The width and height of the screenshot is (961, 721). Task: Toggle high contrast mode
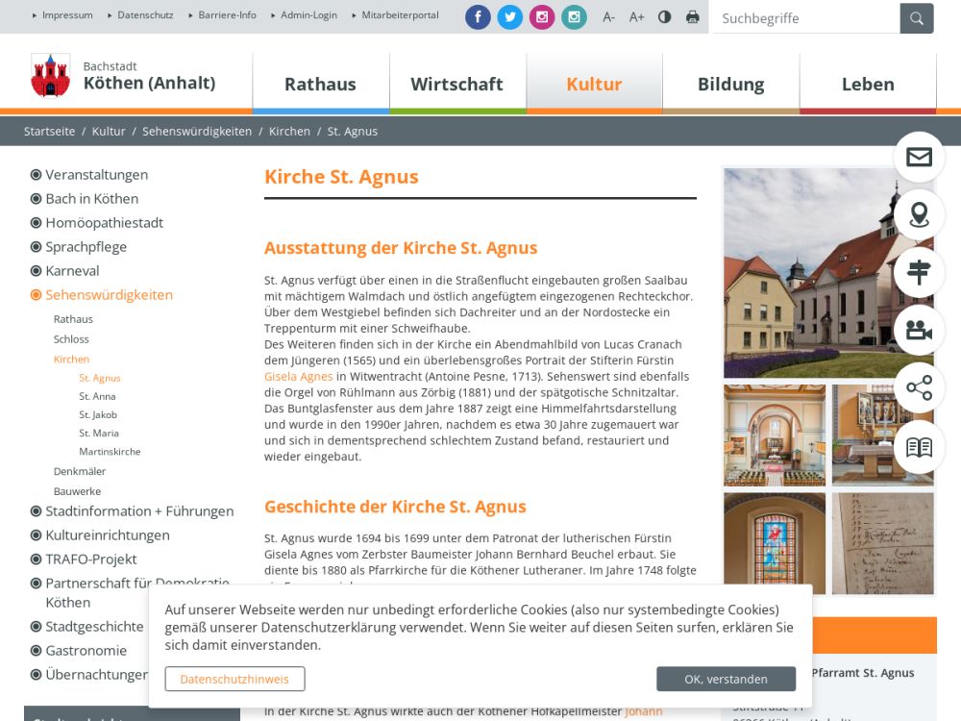pos(664,17)
